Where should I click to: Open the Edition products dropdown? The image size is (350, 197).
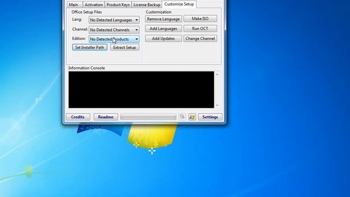tap(114, 39)
